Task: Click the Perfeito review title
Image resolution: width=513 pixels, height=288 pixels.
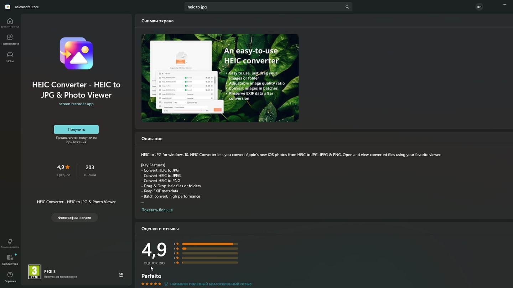Action: click(x=151, y=276)
